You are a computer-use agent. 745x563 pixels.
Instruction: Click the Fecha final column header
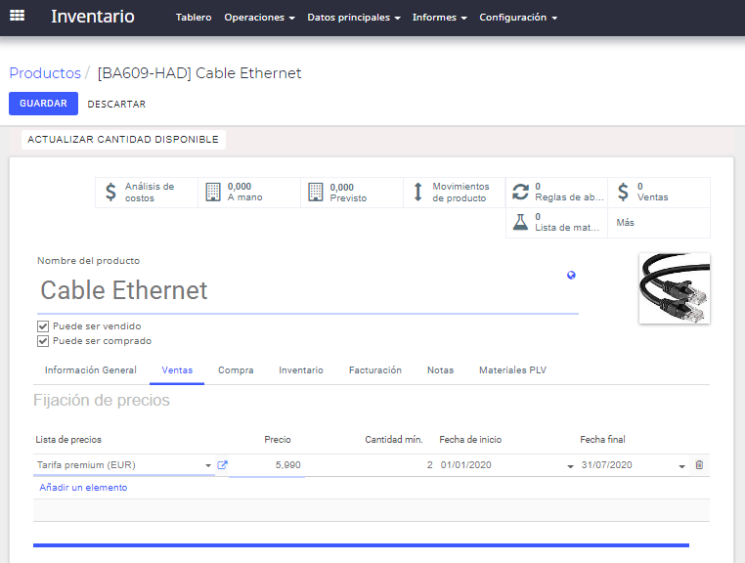click(602, 440)
